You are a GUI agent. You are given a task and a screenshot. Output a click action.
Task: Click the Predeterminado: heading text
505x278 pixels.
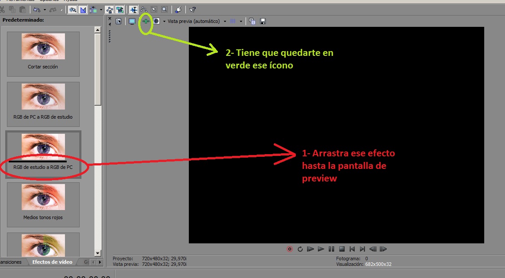[23, 20]
